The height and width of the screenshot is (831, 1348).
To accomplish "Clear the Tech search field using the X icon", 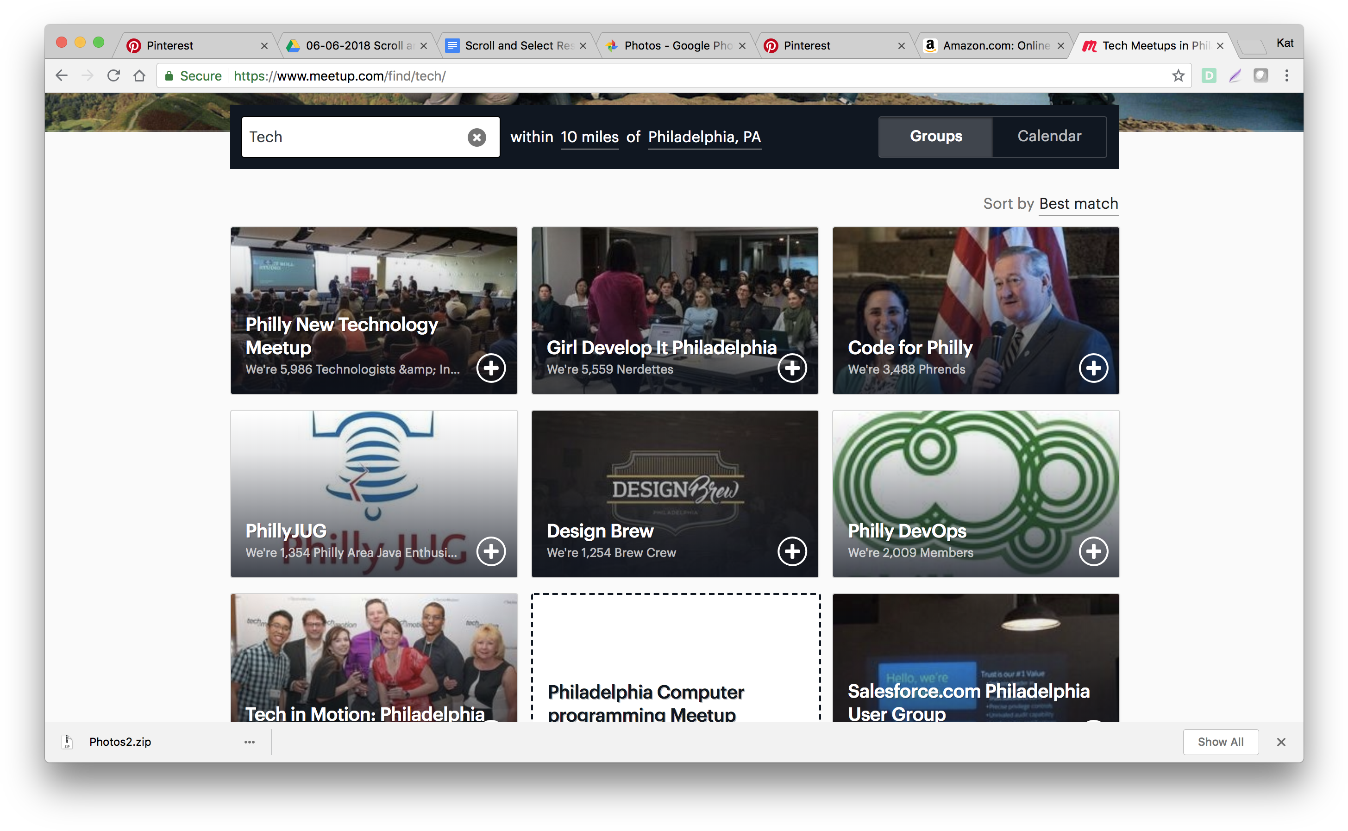I will (476, 137).
